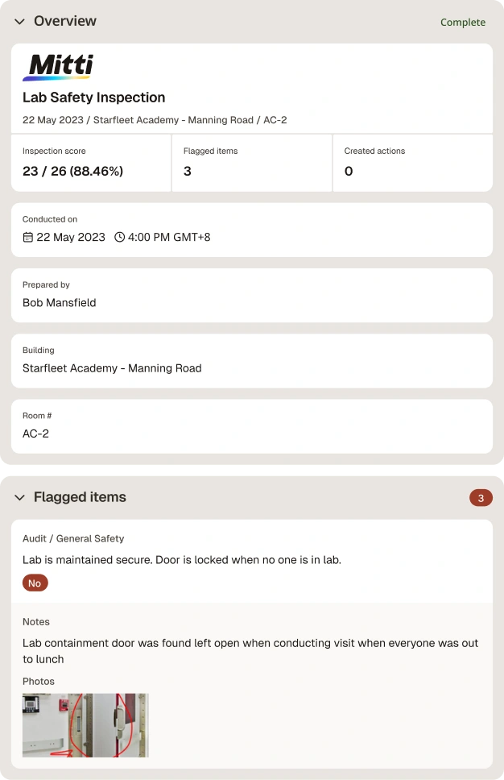Click the red flagged items count badge

tap(481, 498)
